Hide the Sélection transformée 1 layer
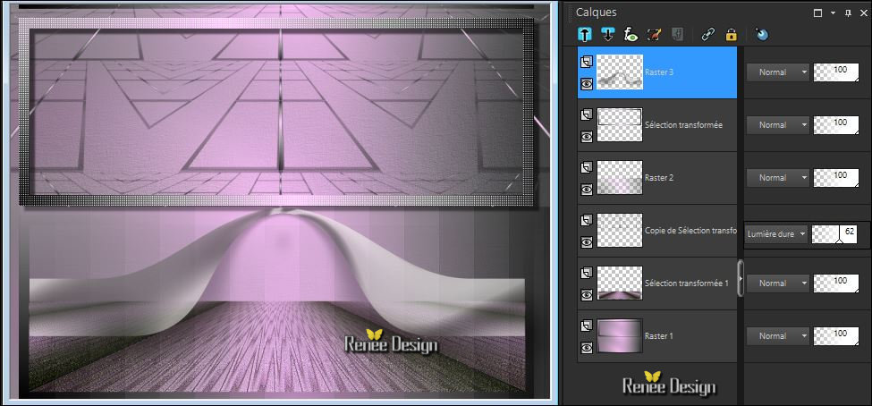 [x=586, y=295]
